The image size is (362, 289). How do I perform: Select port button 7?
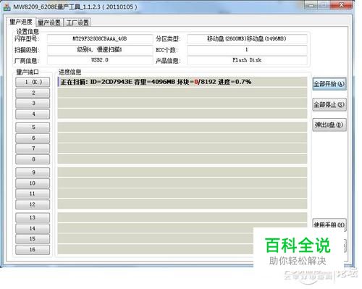[33, 148]
